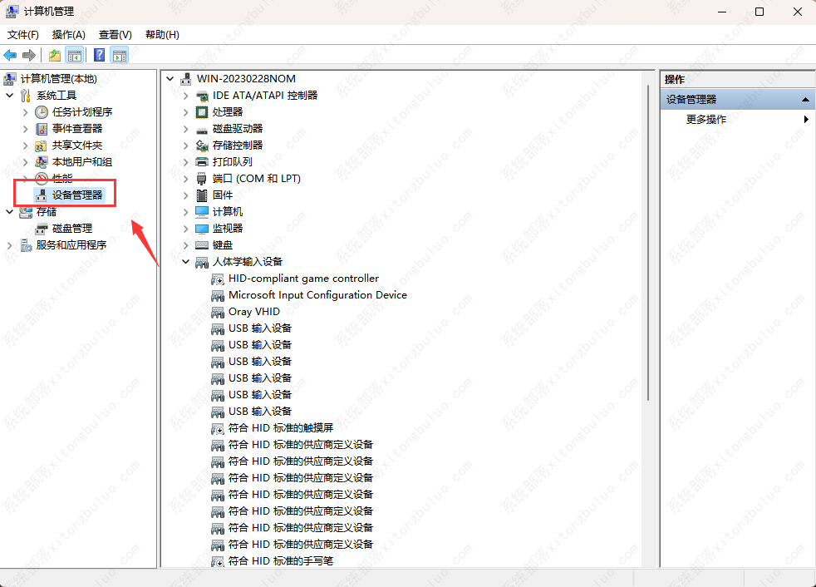
Task: Toggle the action pane toolbar icon
Action: pyautogui.click(x=120, y=55)
